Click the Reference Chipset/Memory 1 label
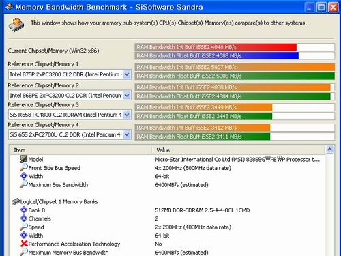Screen dimensions: 341x256 (43, 64)
